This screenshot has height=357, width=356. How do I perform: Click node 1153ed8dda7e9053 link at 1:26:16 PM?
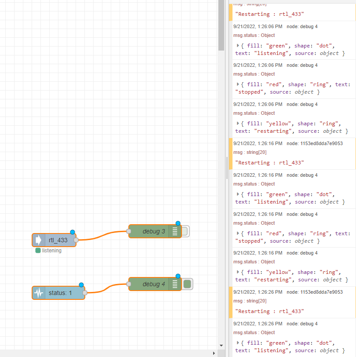click(315, 143)
